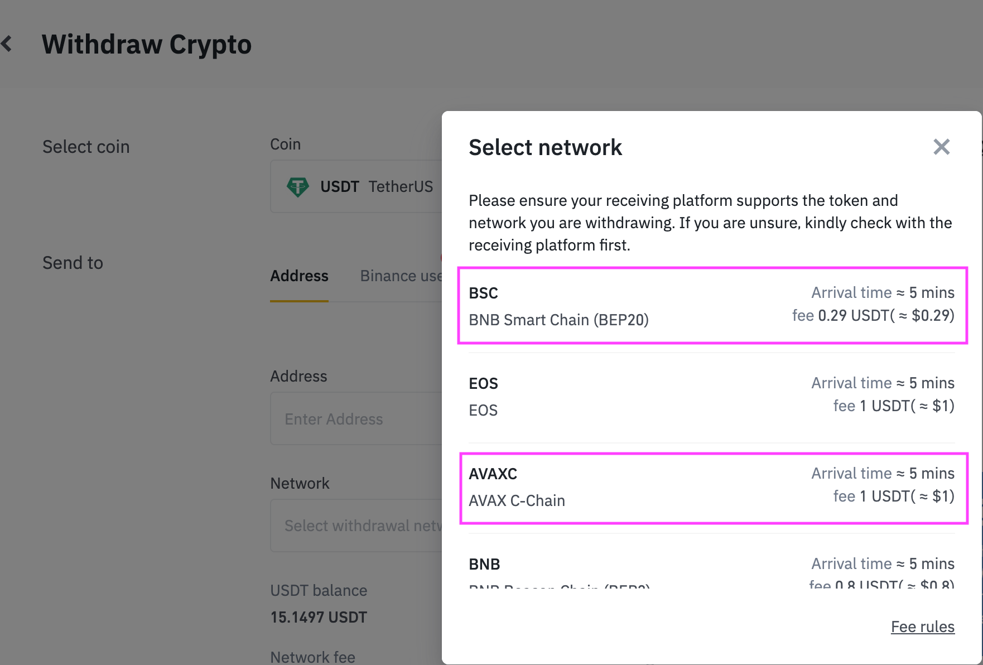Select the BSC BNB Smart Chain network
The height and width of the screenshot is (665, 983).
(712, 306)
